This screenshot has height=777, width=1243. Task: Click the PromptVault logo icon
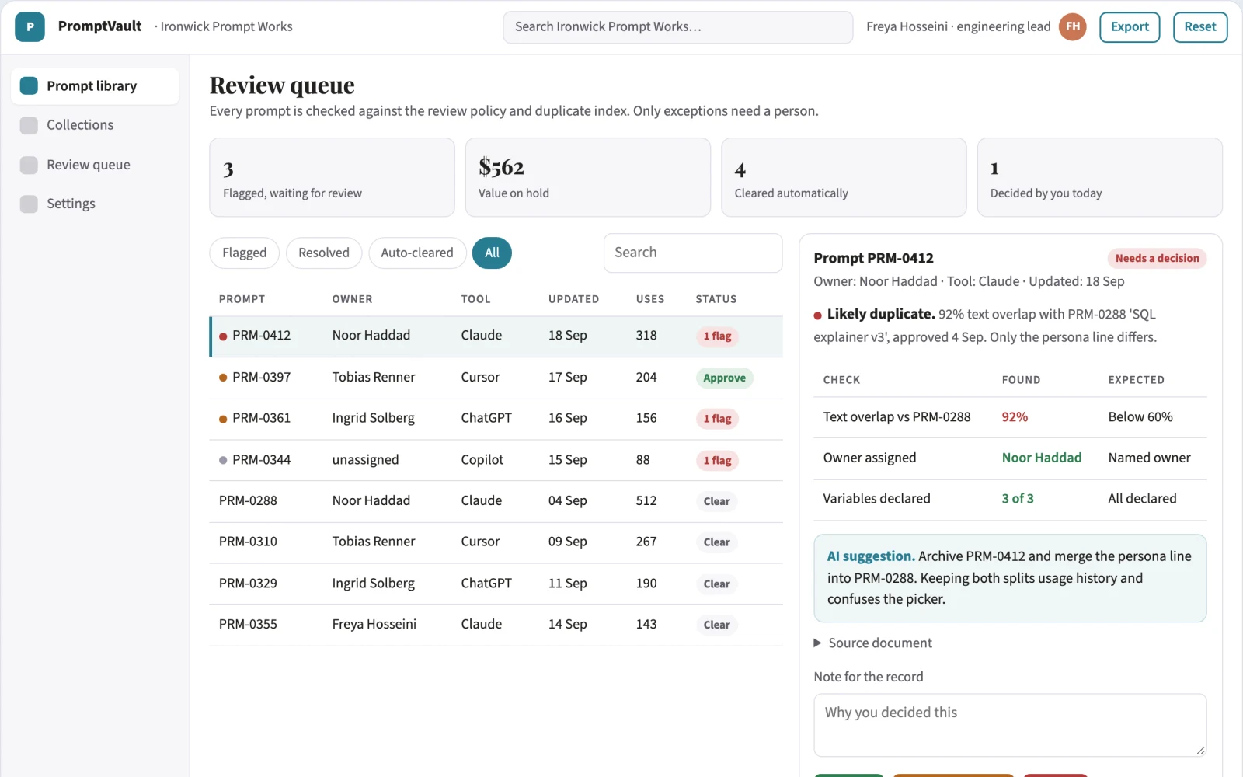click(30, 27)
